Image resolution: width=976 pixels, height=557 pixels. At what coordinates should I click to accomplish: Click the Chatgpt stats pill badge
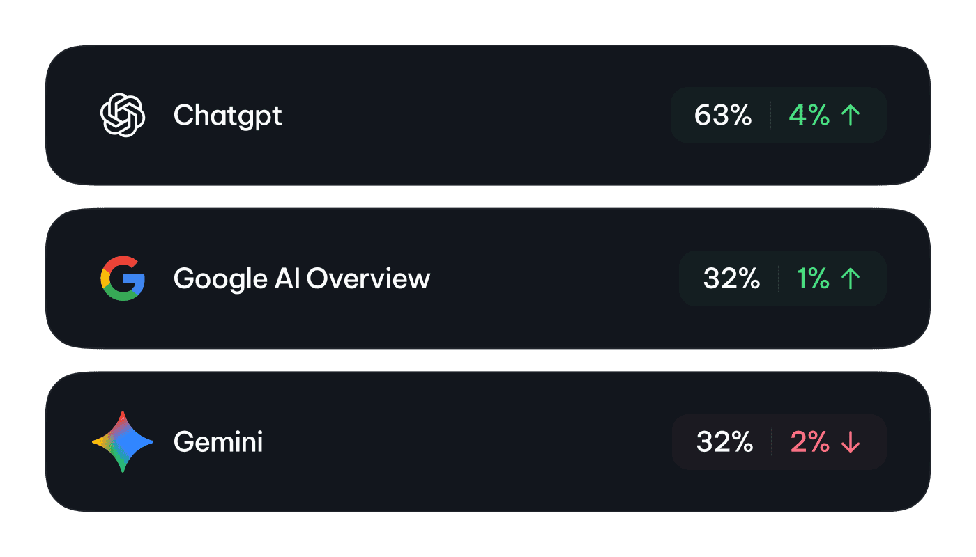click(x=779, y=115)
